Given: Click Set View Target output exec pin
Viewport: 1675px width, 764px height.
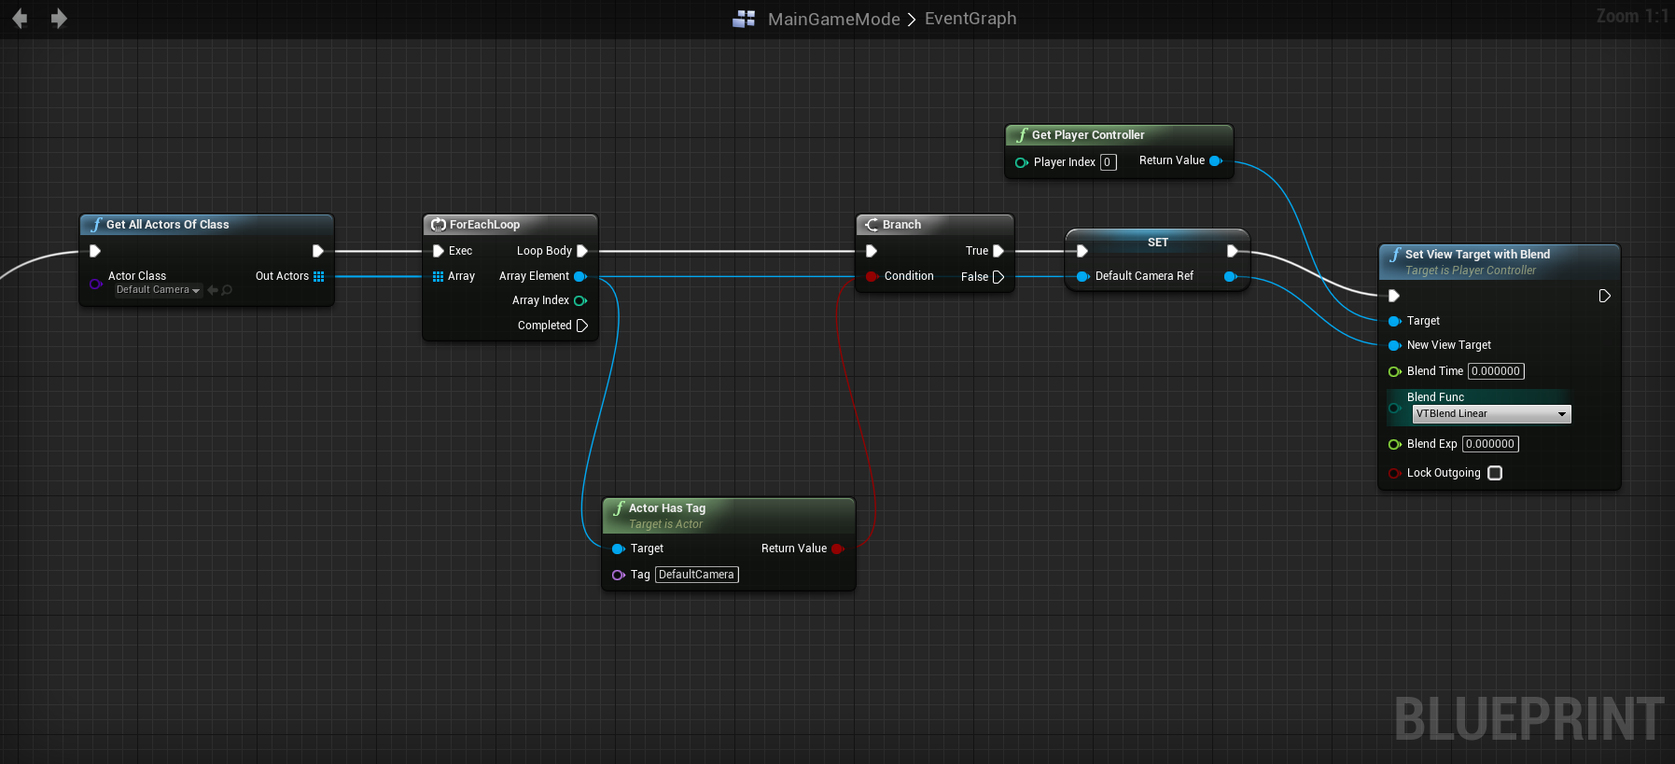Looking at the screenshot, I should [x=1604, y=296].
